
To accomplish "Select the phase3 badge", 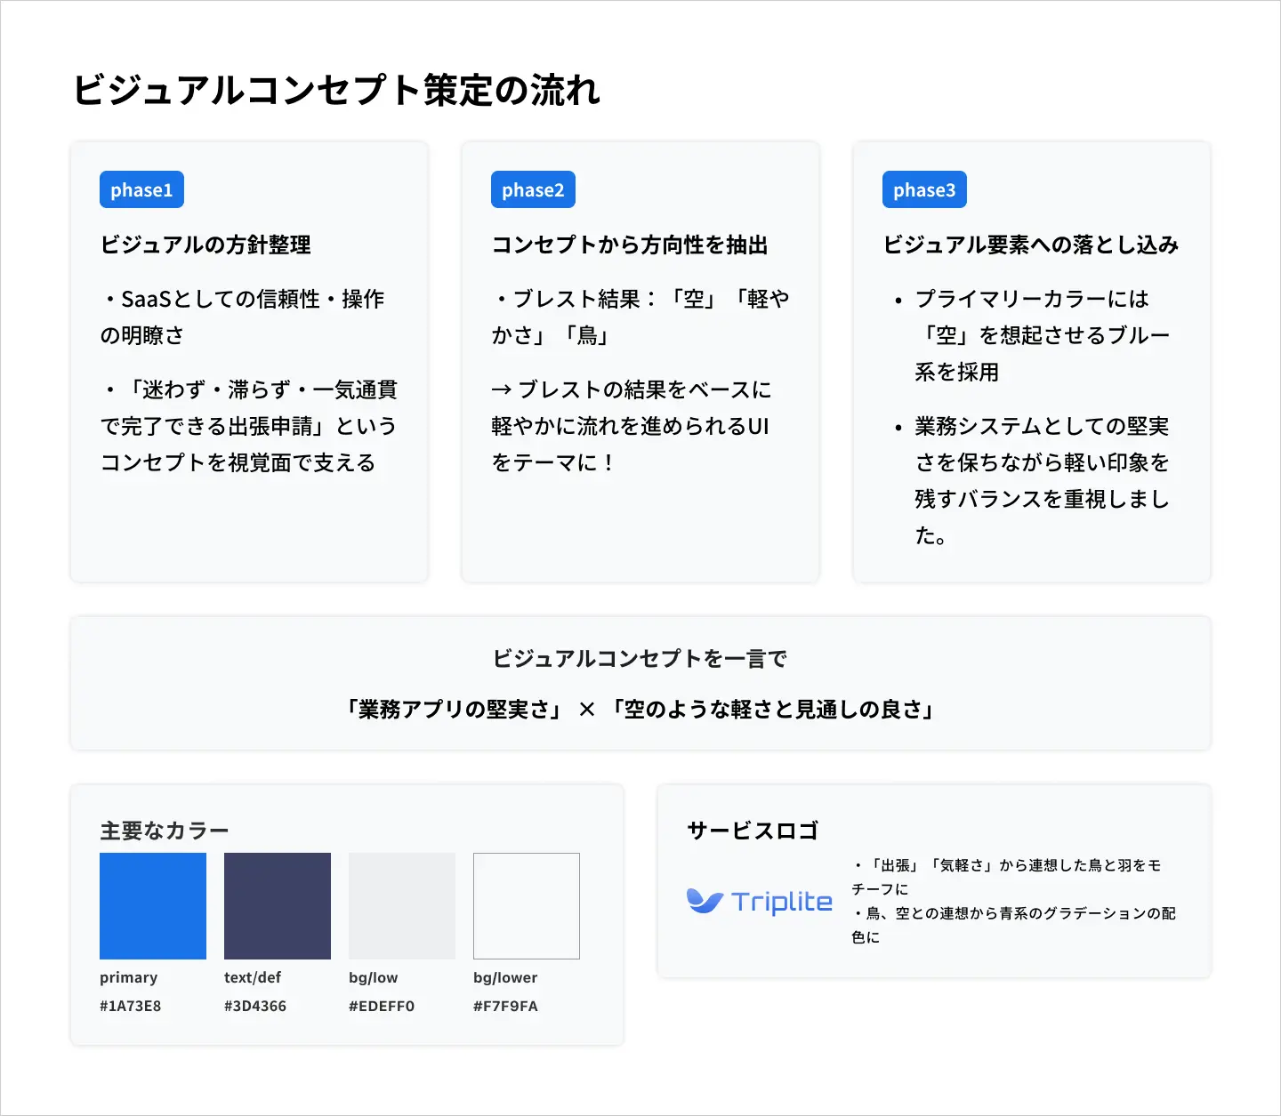I will [924, 189].
